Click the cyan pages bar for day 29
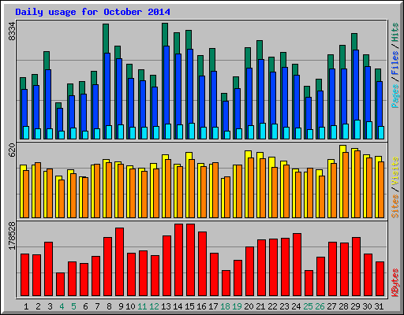Screen dimensions: 404x315 pyautogui.click(x=357, y=129)
